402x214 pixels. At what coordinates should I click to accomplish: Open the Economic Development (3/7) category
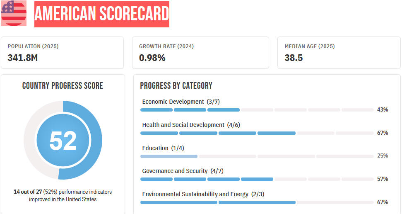coord(181,102)
